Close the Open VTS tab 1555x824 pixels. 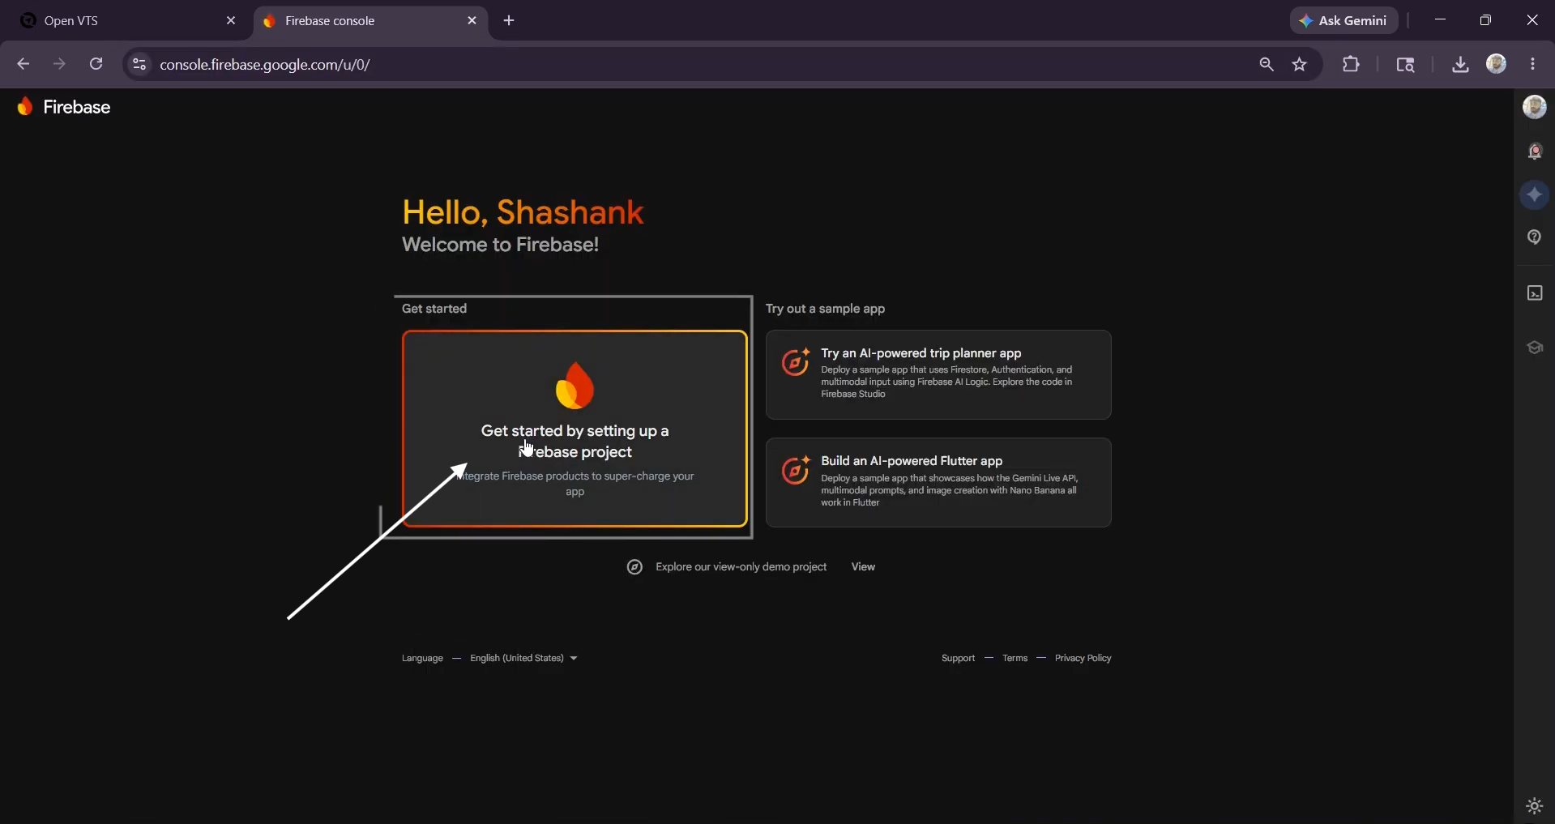point(231,20)
